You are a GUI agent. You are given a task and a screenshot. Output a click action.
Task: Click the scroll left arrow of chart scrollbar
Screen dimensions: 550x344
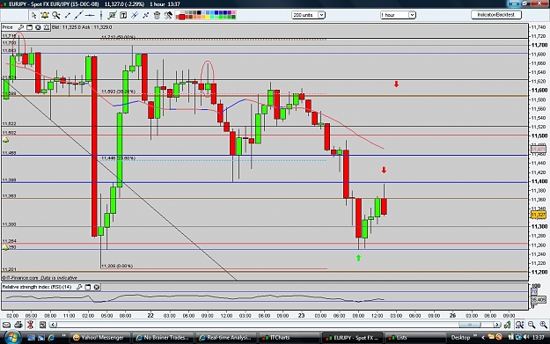(x=53, y=325)
